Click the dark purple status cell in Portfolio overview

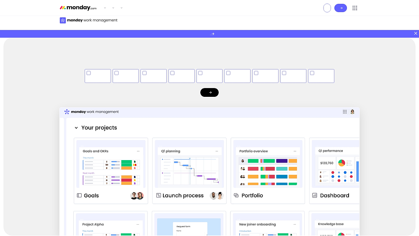[x=282, y=161]
